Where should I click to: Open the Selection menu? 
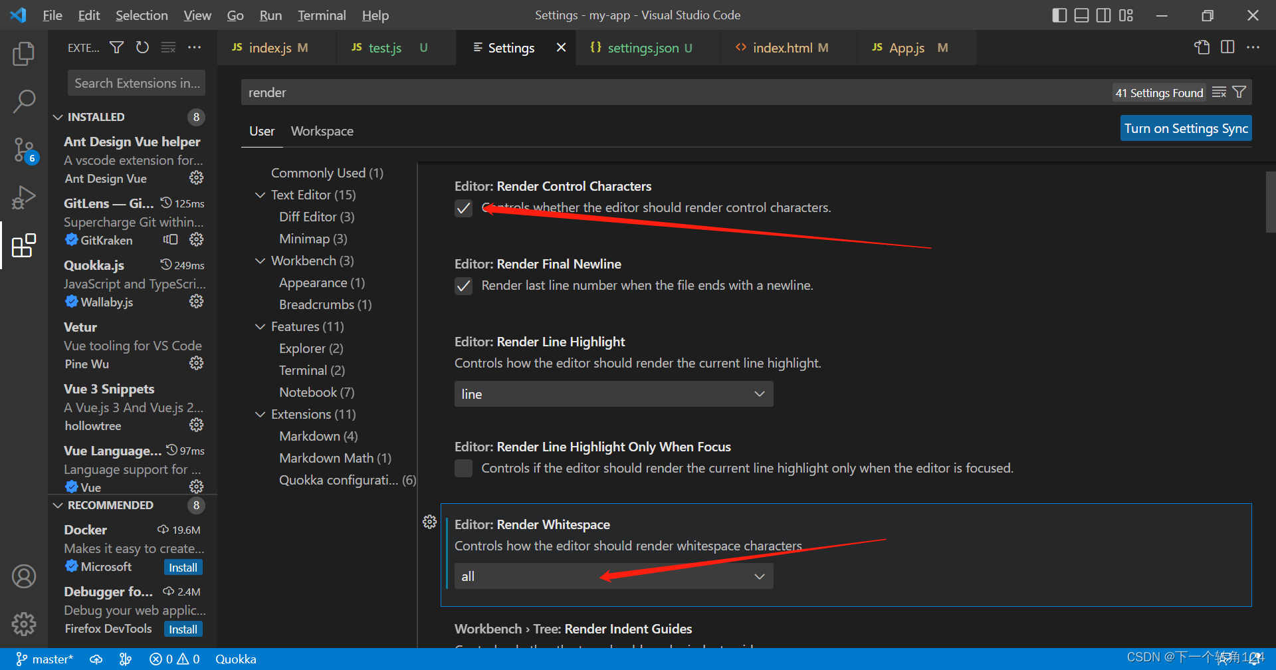[142, 15]
